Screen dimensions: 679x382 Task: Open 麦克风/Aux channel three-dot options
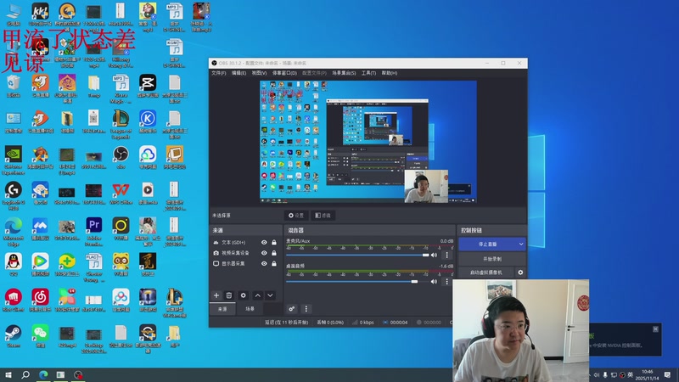pos(447,256)
